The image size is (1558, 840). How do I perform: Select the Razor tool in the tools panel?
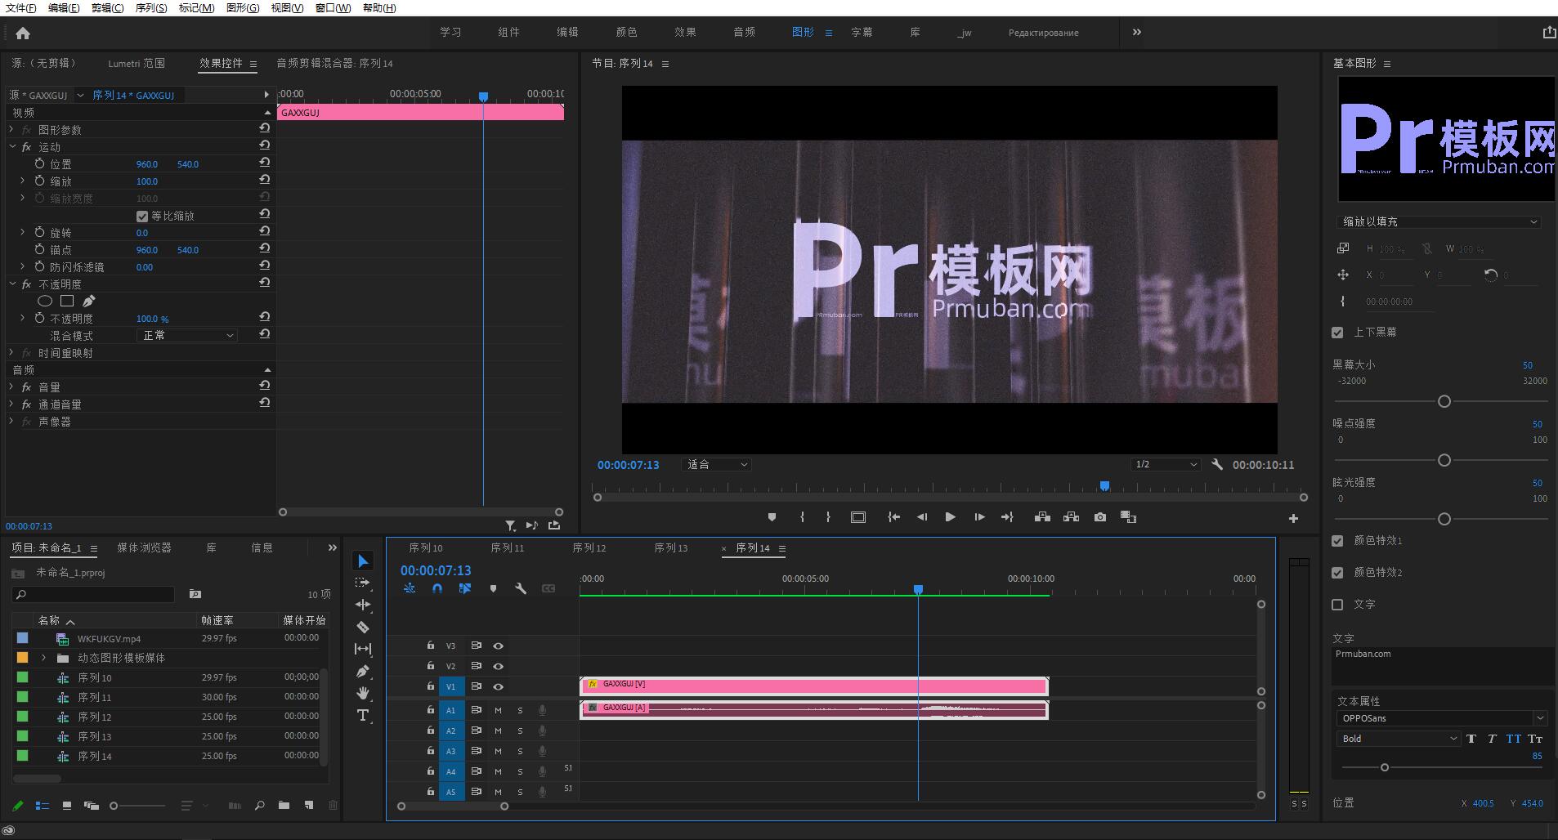click(x=363, y=627)
